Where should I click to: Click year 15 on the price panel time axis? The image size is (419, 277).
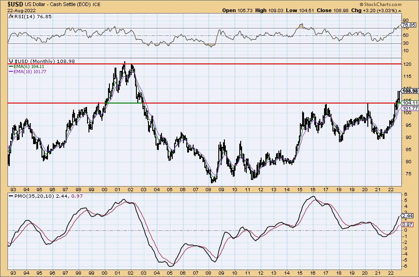(x=299, y=189)
